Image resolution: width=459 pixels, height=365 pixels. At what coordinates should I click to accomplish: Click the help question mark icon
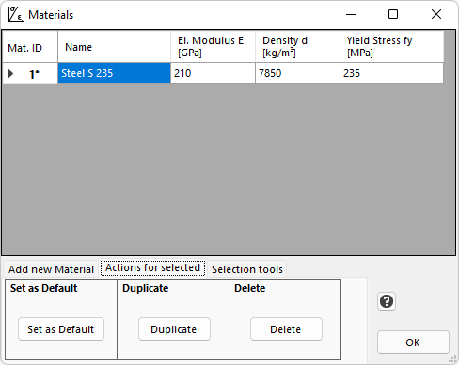[x=387, y=301]
